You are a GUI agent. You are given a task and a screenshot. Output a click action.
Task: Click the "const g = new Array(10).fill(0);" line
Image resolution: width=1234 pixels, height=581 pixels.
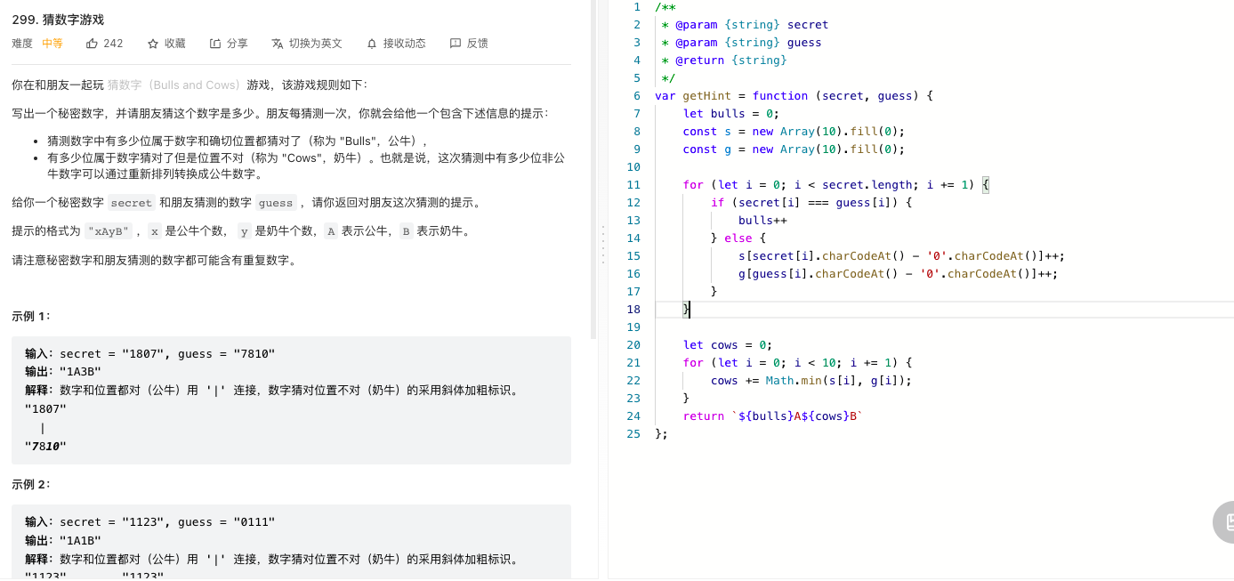pyautogui.click(x=794, y=149)
